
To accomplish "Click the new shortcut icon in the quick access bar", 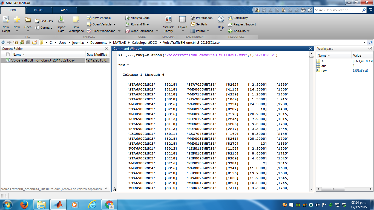I will click(257, 10).
